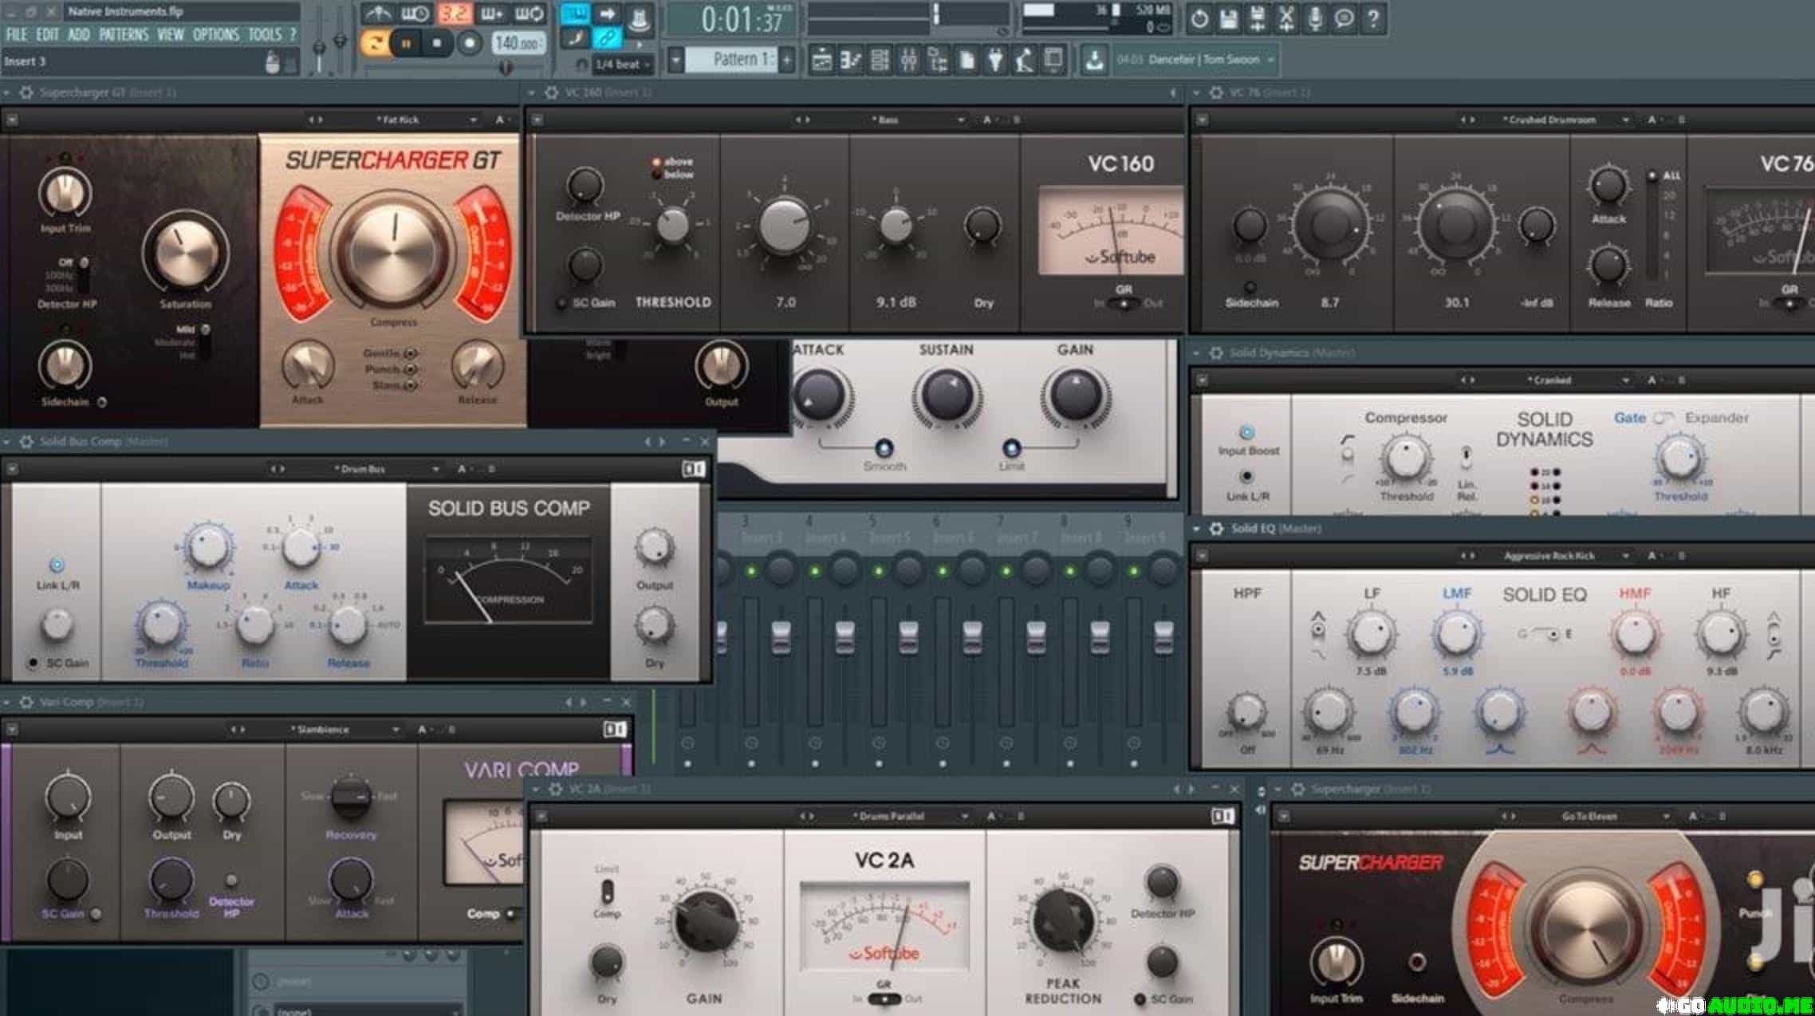Open VC 160 gear settings icon
This screenshot has width=1815, height=1016.
551,93
